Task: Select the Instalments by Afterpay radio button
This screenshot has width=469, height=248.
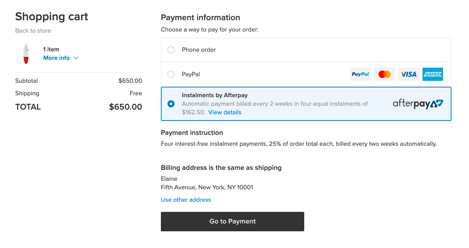Action: point(171,104)
